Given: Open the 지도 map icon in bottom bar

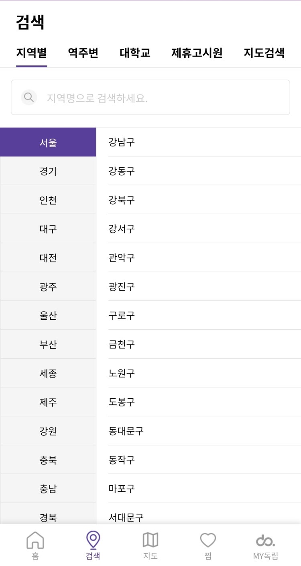Looking at the screenshot, I should (x=150, y=540).
